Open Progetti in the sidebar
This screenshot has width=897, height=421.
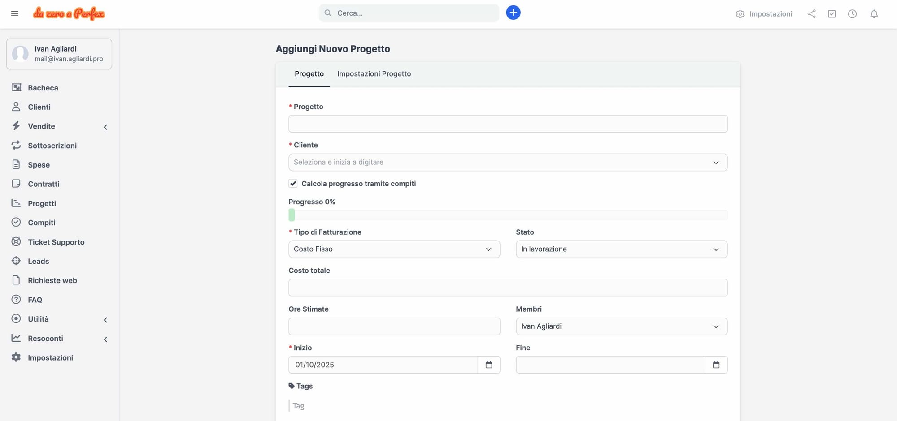tap(42, 203)
